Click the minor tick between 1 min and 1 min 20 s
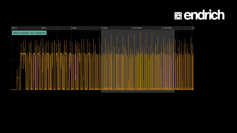The width and height of the screenshot is (237, 133). [117, 29]
